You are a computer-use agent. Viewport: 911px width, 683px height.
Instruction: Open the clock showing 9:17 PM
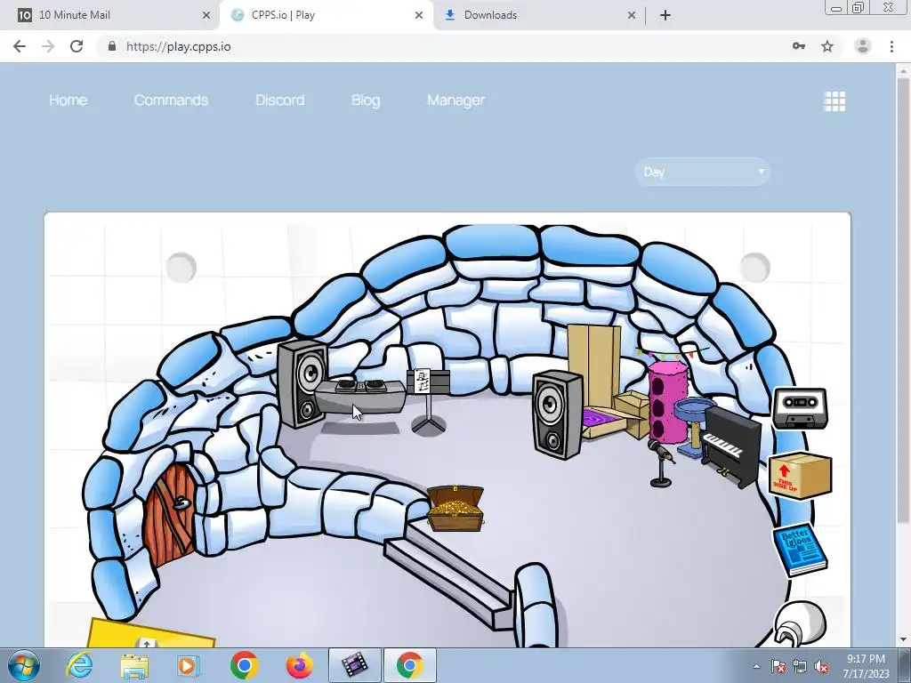click(866, 665)
